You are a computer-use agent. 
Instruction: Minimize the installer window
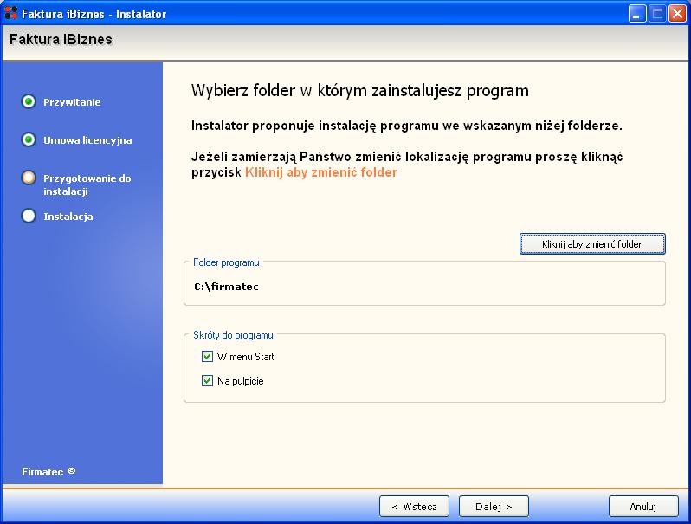click(x=636, y=13)
